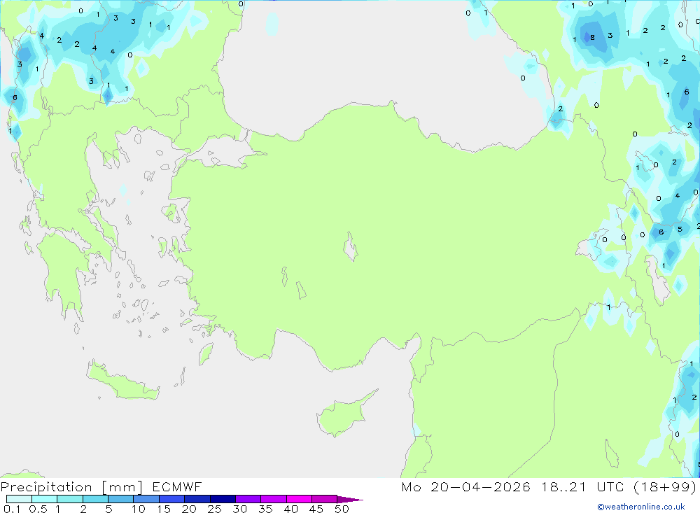The width and height of the screenshot is (700, 513).
Task: Click the legend label '0.5'
Action: [x=38, y=509]
